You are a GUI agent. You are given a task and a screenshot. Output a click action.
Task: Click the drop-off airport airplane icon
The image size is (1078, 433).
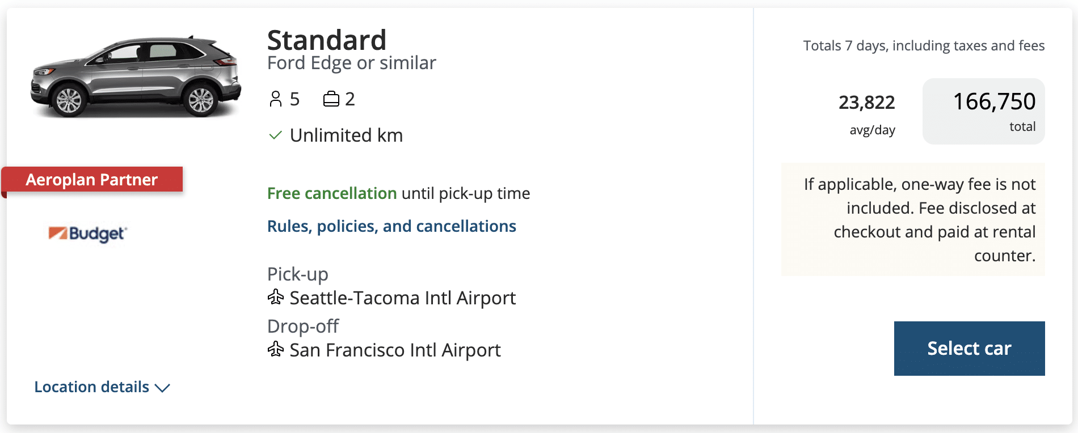[276, 349]
